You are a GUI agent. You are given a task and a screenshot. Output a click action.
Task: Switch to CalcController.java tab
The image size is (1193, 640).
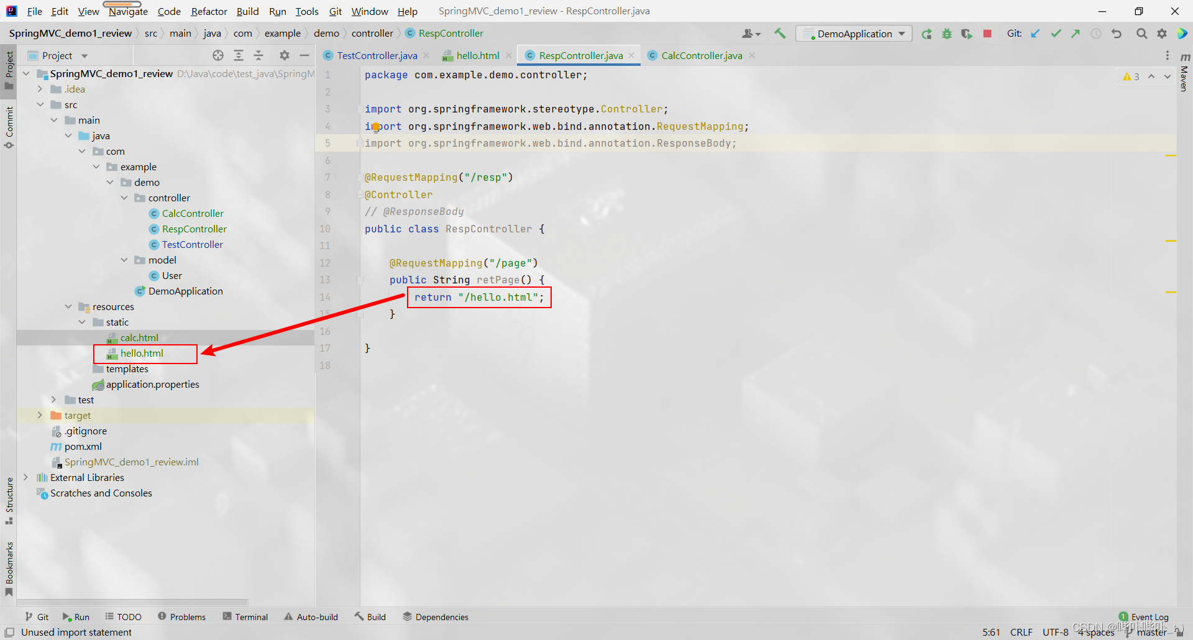coord(702,55)
